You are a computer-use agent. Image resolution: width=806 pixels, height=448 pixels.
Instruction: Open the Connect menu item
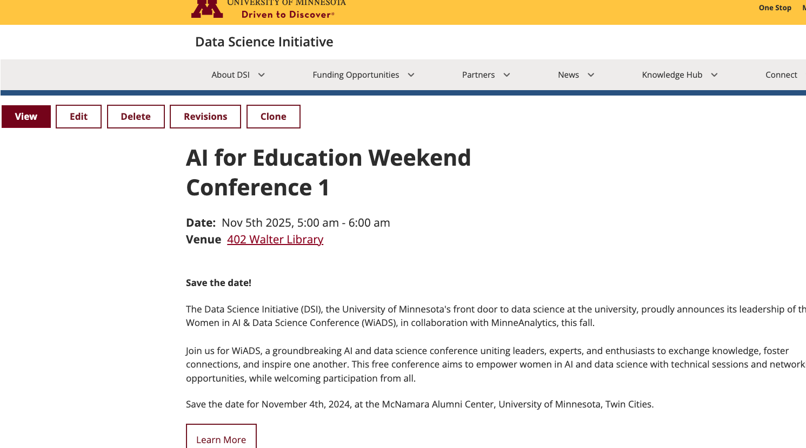(x=781, y=75)
